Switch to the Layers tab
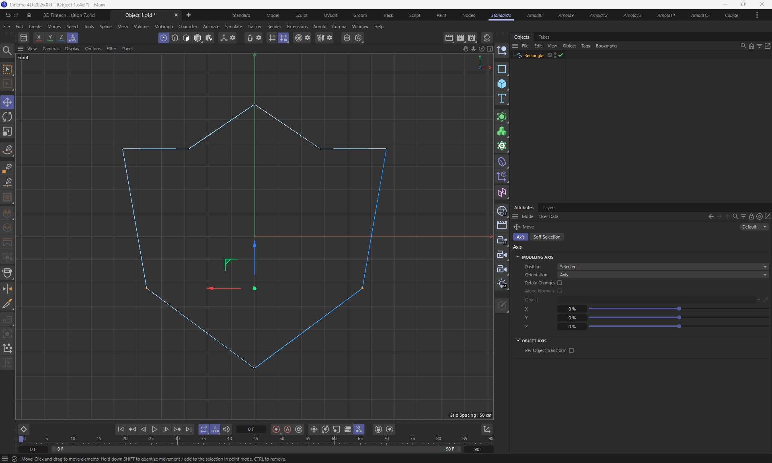 549,208
